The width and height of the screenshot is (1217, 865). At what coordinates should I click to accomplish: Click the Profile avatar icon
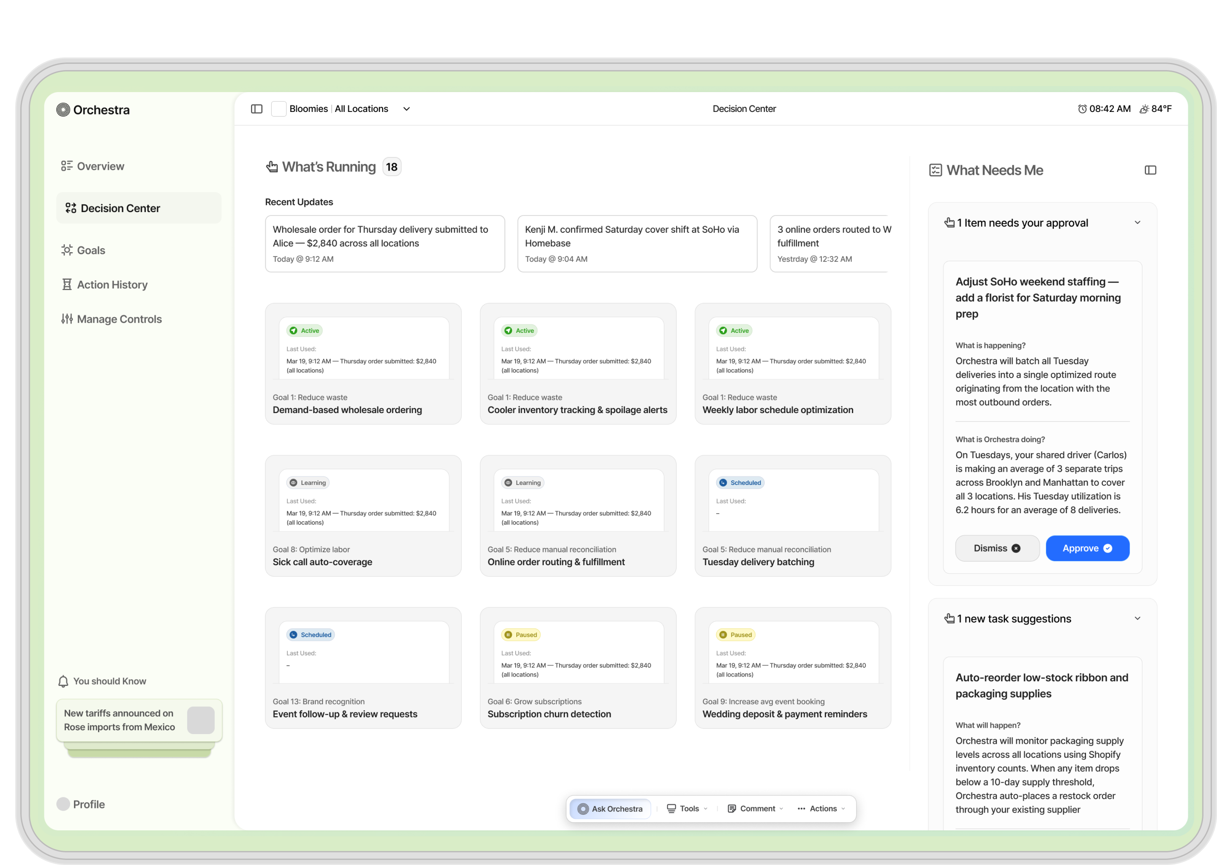[63, 804]
